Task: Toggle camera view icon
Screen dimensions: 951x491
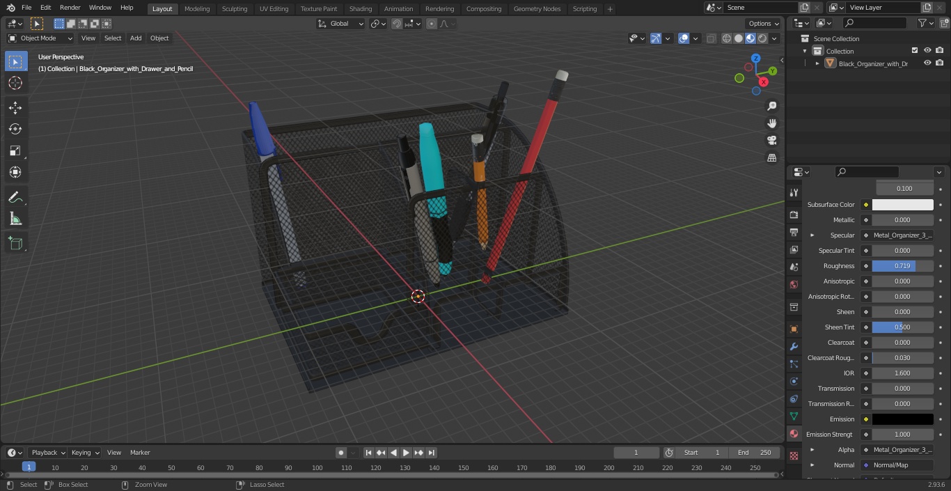Action: point(771,141)
